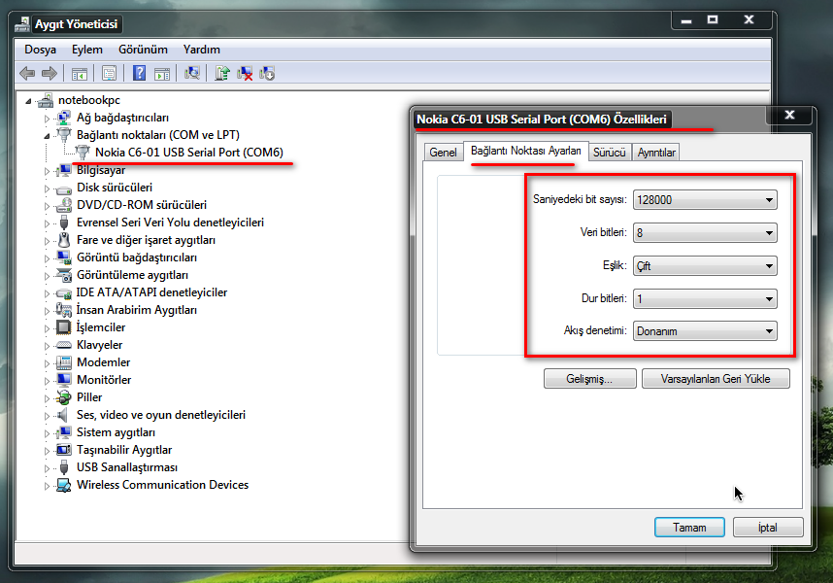This screenshot has height=583, width=833.
Task: Switch to the Ayrıntılar tab
Action: click(x=656, y=153)
